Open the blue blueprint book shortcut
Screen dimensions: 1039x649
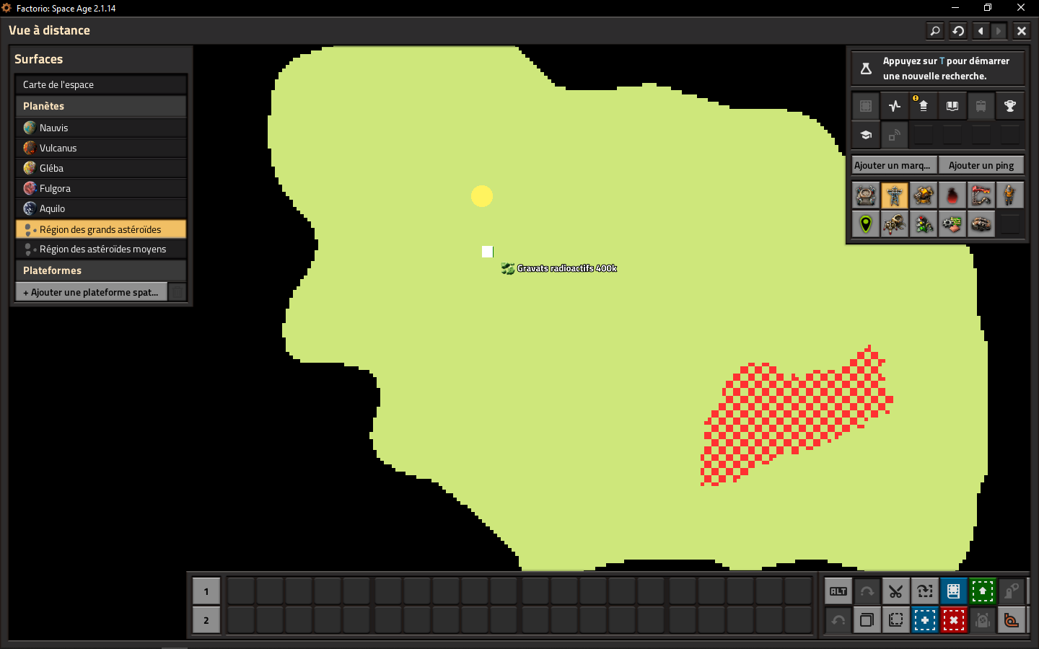click(954, 591)
